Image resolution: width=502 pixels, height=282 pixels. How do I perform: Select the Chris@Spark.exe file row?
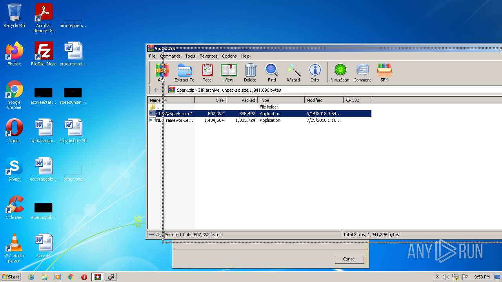click(260, 114)
